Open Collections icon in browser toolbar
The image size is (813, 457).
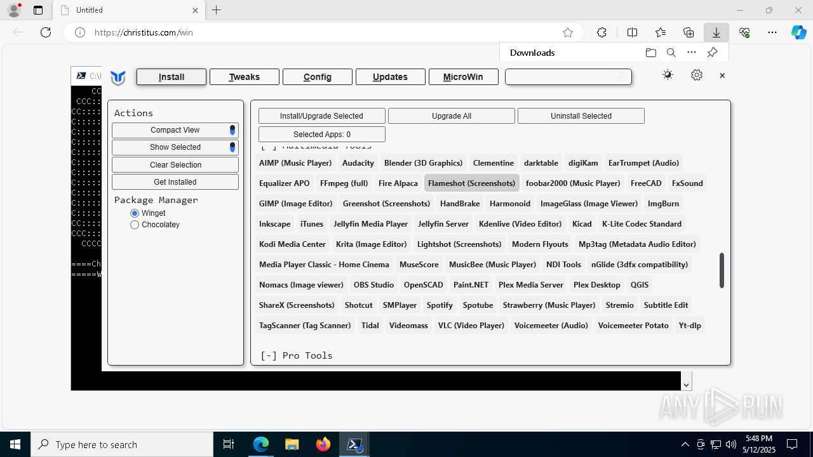(x=689, y=32)
